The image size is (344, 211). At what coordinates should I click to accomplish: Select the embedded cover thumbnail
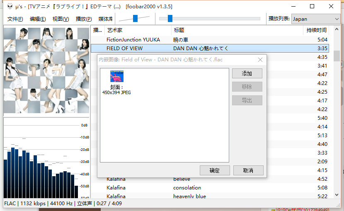[117, 76]
